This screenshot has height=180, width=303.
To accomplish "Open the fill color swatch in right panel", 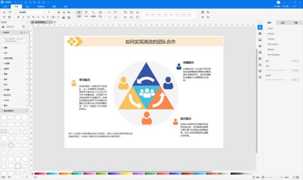I will (x=295, y=61).
